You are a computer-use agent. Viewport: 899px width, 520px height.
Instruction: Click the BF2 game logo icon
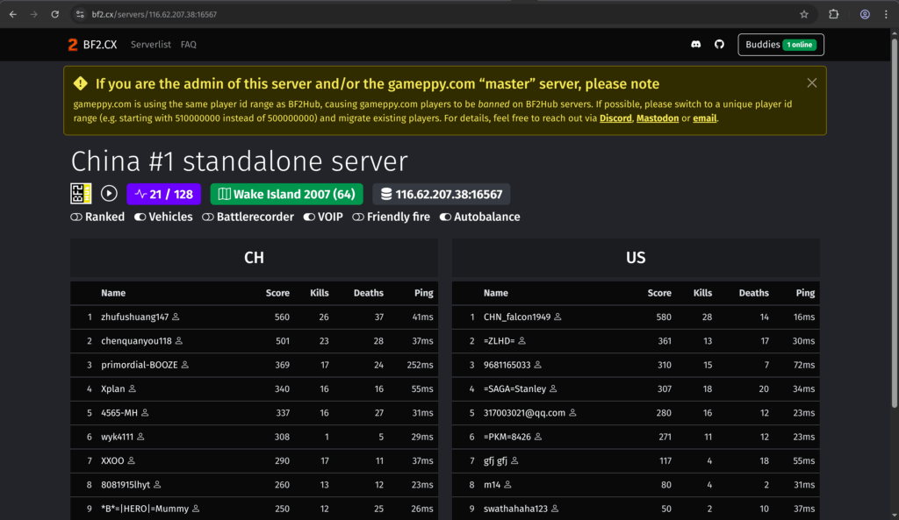81,194
